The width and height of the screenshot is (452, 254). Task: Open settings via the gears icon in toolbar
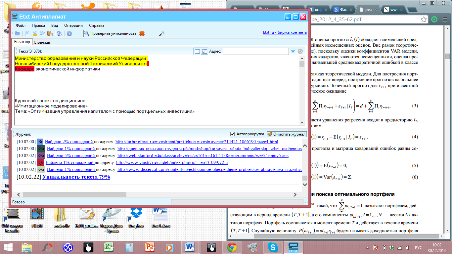[60, 33]
